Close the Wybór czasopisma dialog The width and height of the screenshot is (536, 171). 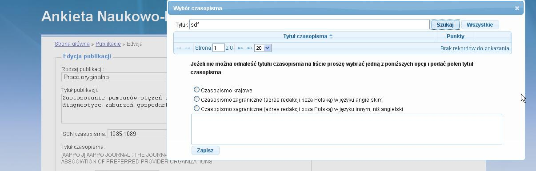517,8
